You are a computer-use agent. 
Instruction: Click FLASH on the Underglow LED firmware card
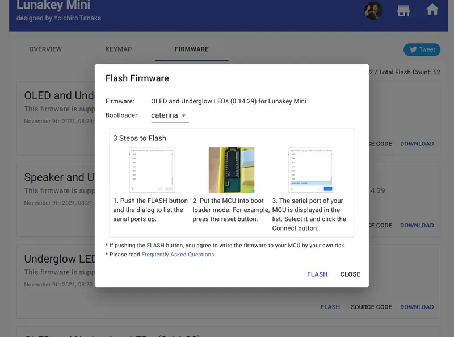330,307
